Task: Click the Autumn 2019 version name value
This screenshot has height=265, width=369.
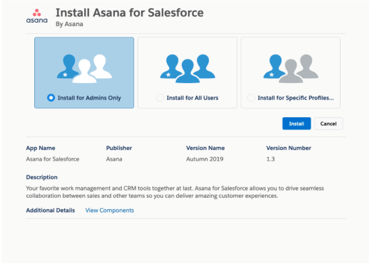Action: click(x=204, y=159)
